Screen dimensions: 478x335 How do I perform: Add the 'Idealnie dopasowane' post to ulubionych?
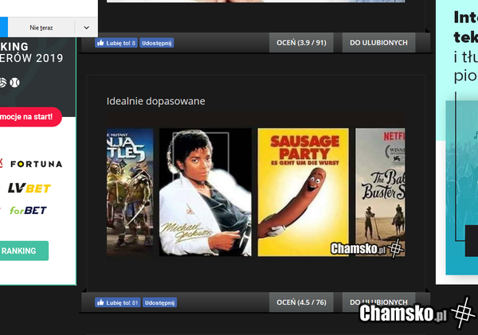click(378, 302)
